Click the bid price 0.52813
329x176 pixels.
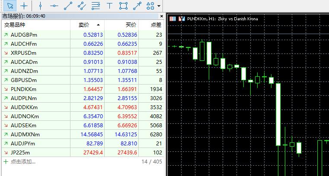[93, 35]
